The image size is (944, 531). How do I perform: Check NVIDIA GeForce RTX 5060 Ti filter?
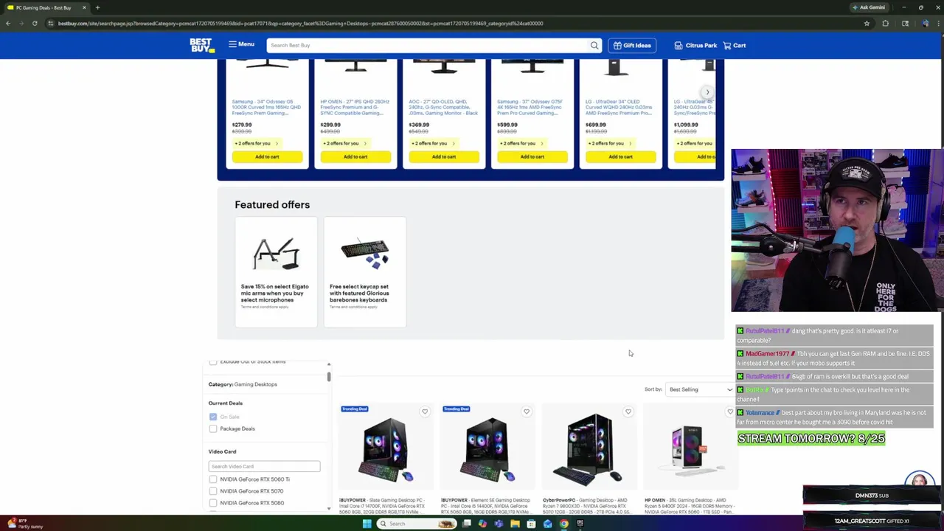(213, 479)
